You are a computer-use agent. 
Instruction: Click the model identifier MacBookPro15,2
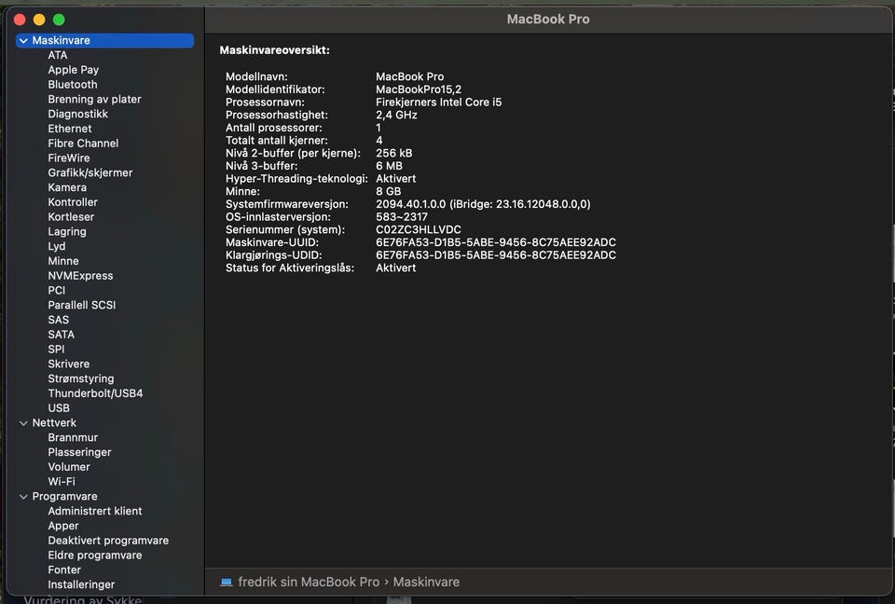click(x=419, y=89)
